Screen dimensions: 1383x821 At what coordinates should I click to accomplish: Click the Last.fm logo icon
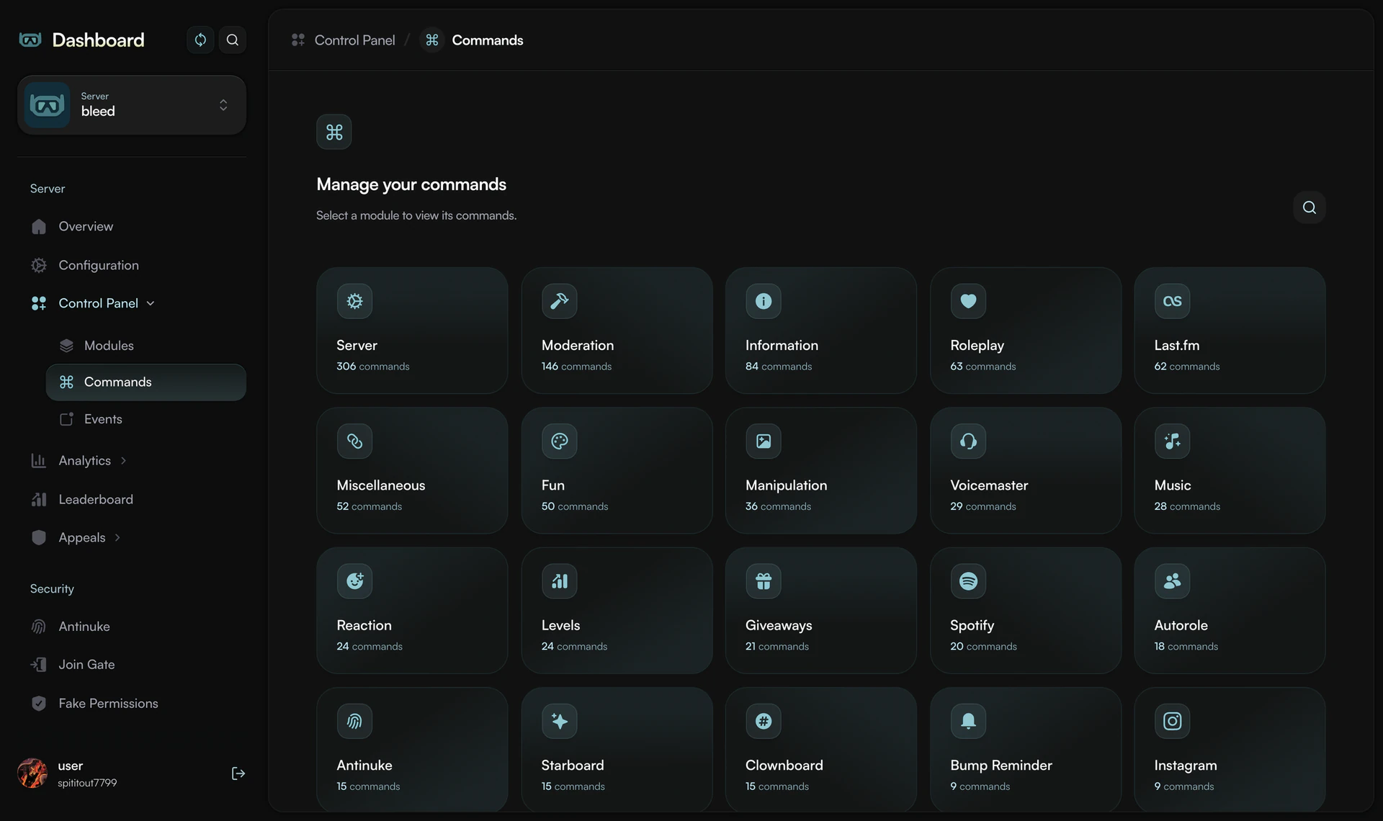1172,301
